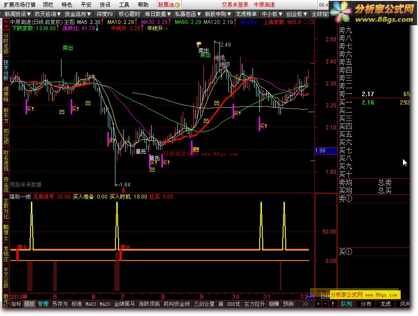The height and width of the screenshot is (316, 418).
Task: Click 中原高速 red stock name in title bar
Action: (264, 5)
